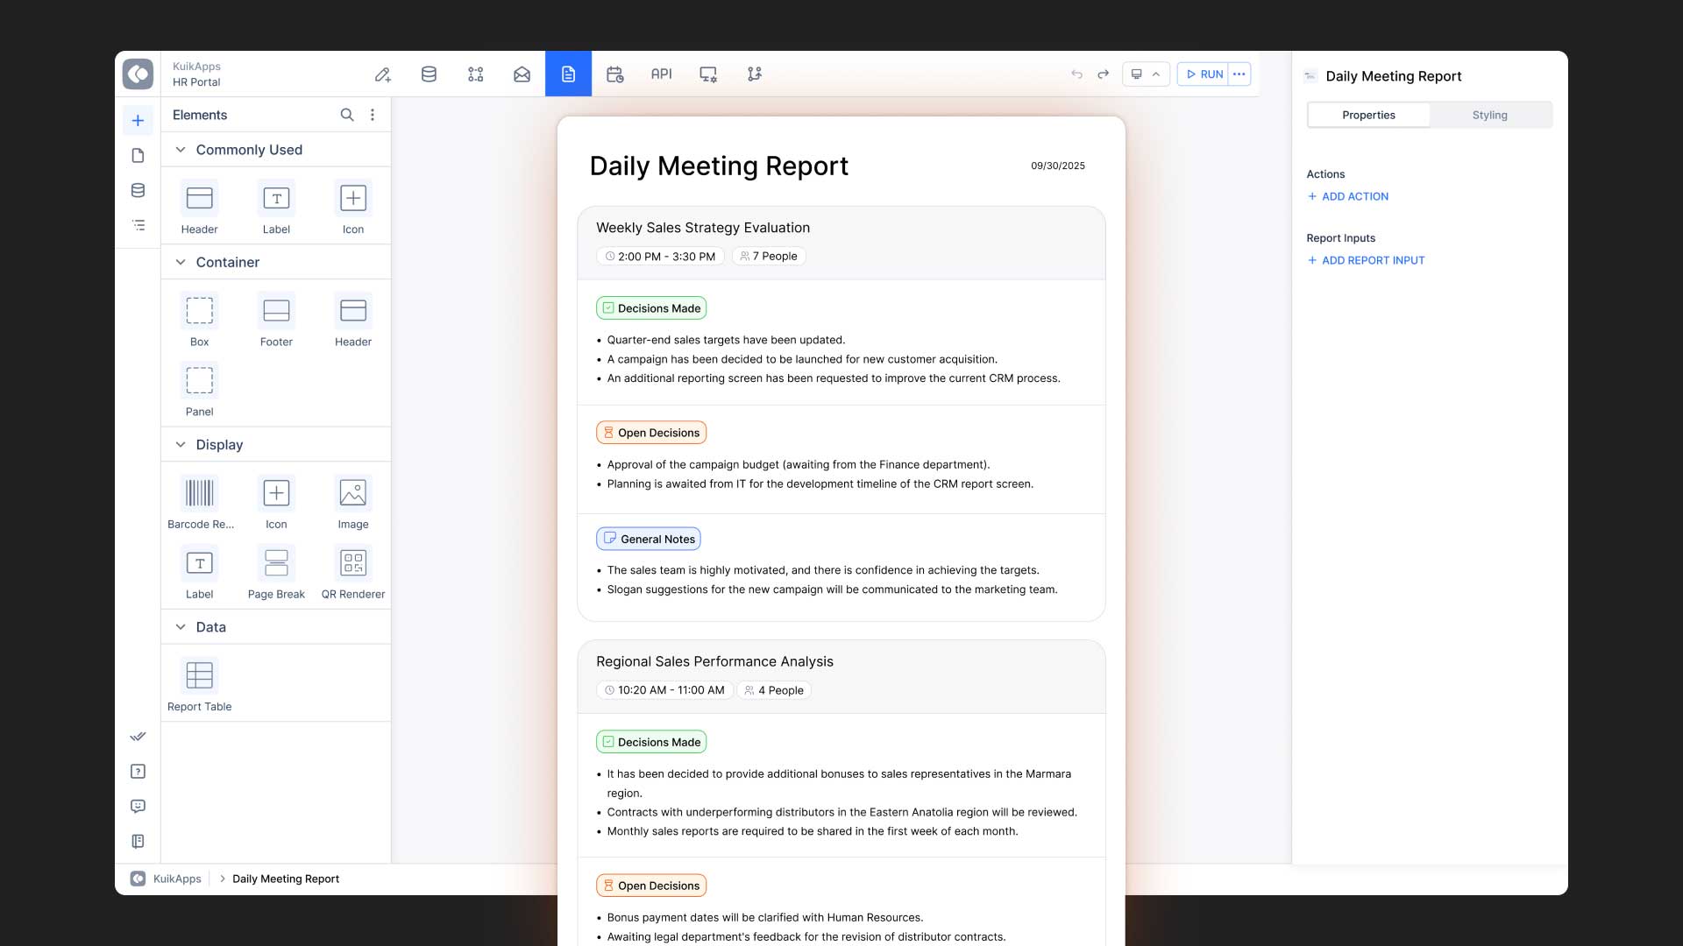This screenshot has height=946, width=1683.
Task: Open the device settings icon
Action: tap(707, 74)
